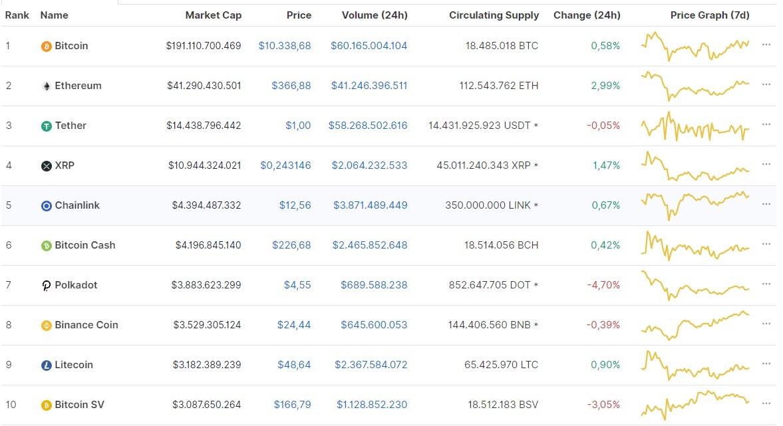Click the Bitcoin 7-day price graph
Viewport: 783px width, 426px height.
[695, 46]
